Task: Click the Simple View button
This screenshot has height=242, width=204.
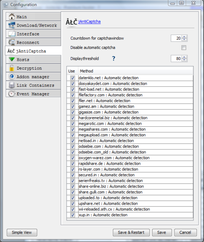Action: point(22,233)
